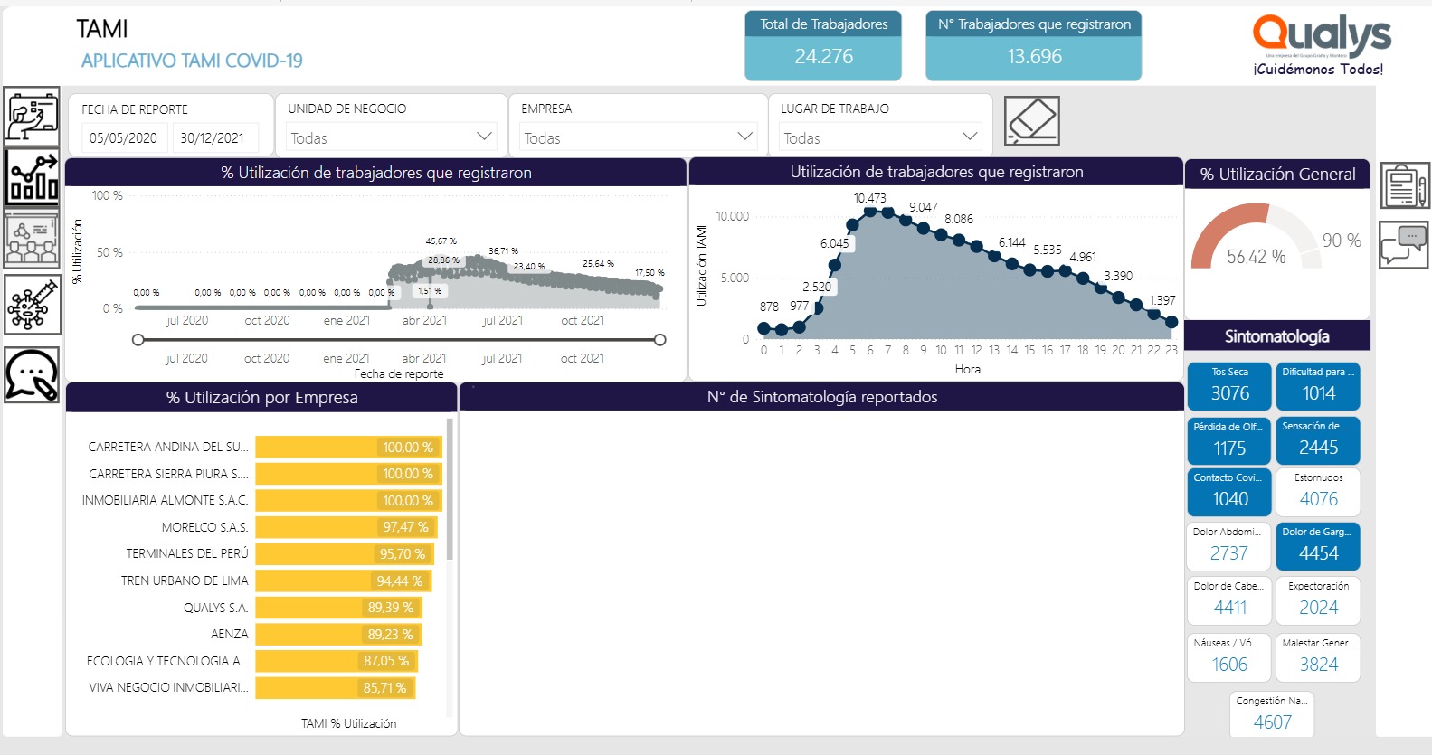The width and height of the screenshot is (1432, 755).
Task: Click the N° Trabajadores que registraron card
Action: tap(1034, 45)
